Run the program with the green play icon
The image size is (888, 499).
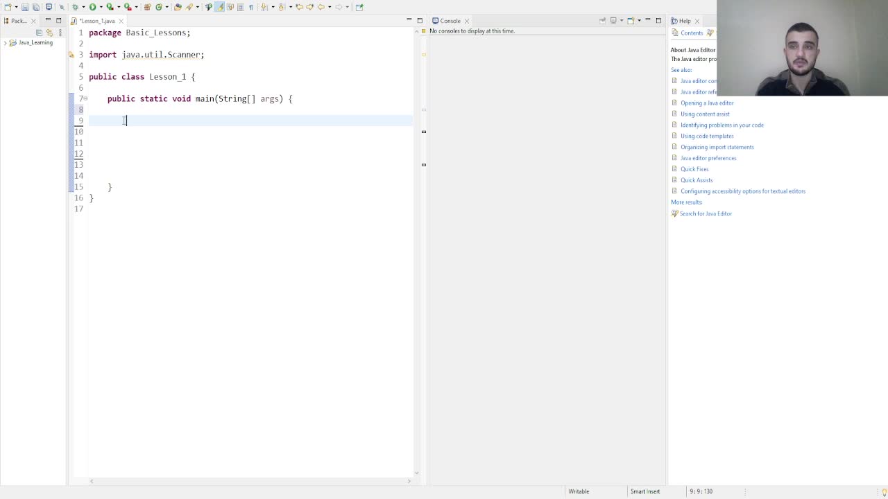click(x=92, y=7)
